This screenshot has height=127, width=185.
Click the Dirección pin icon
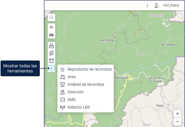tap(63, 92)
